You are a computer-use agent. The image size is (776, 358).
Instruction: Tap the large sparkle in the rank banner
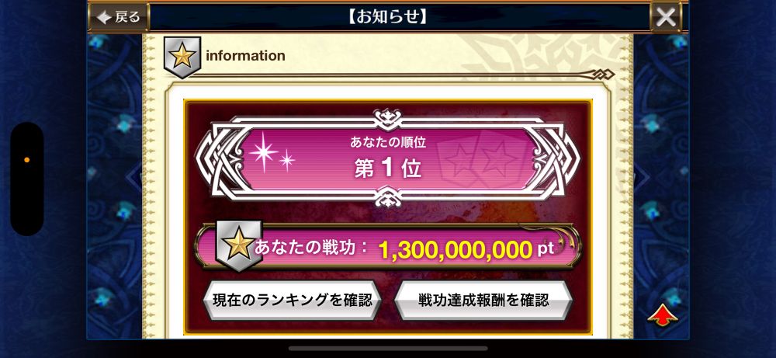click(x=263, y=152)
